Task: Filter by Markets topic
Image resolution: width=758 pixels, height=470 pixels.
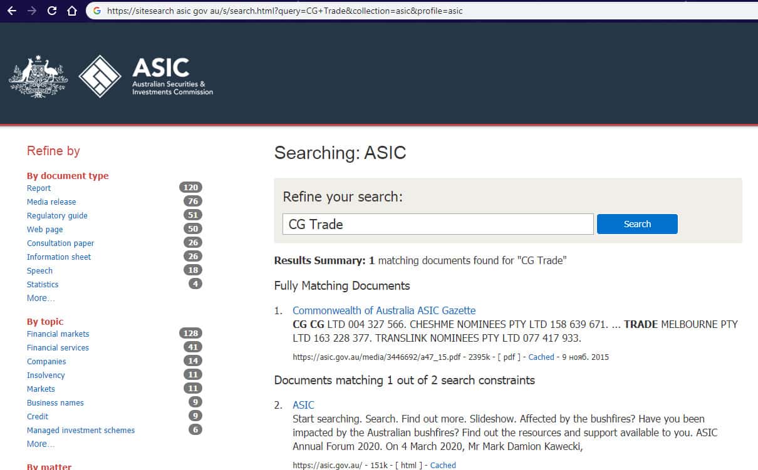Action: point(41,389)
